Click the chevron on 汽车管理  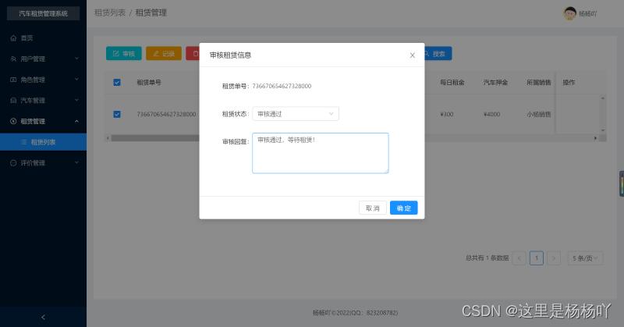coord(76,100)
